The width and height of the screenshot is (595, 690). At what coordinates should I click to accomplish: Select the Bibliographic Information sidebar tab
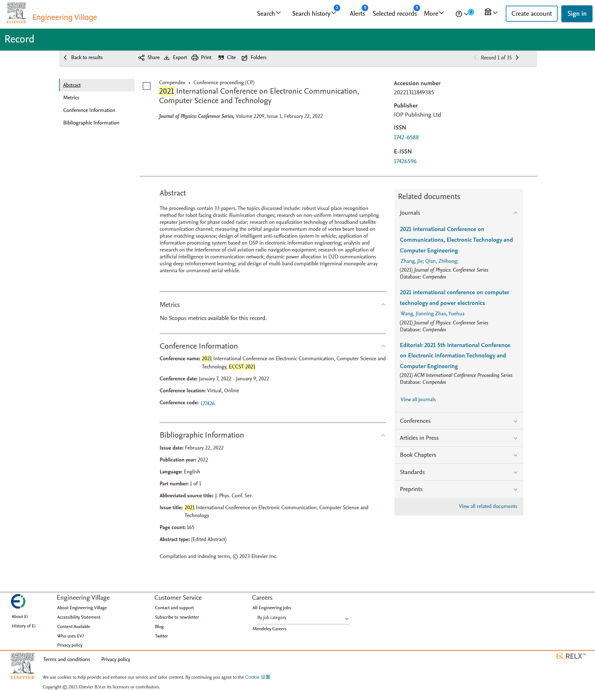91,123
